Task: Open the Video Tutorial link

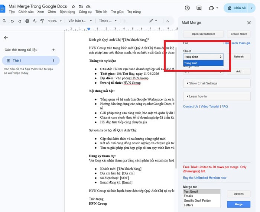Action: pos(210,106)
